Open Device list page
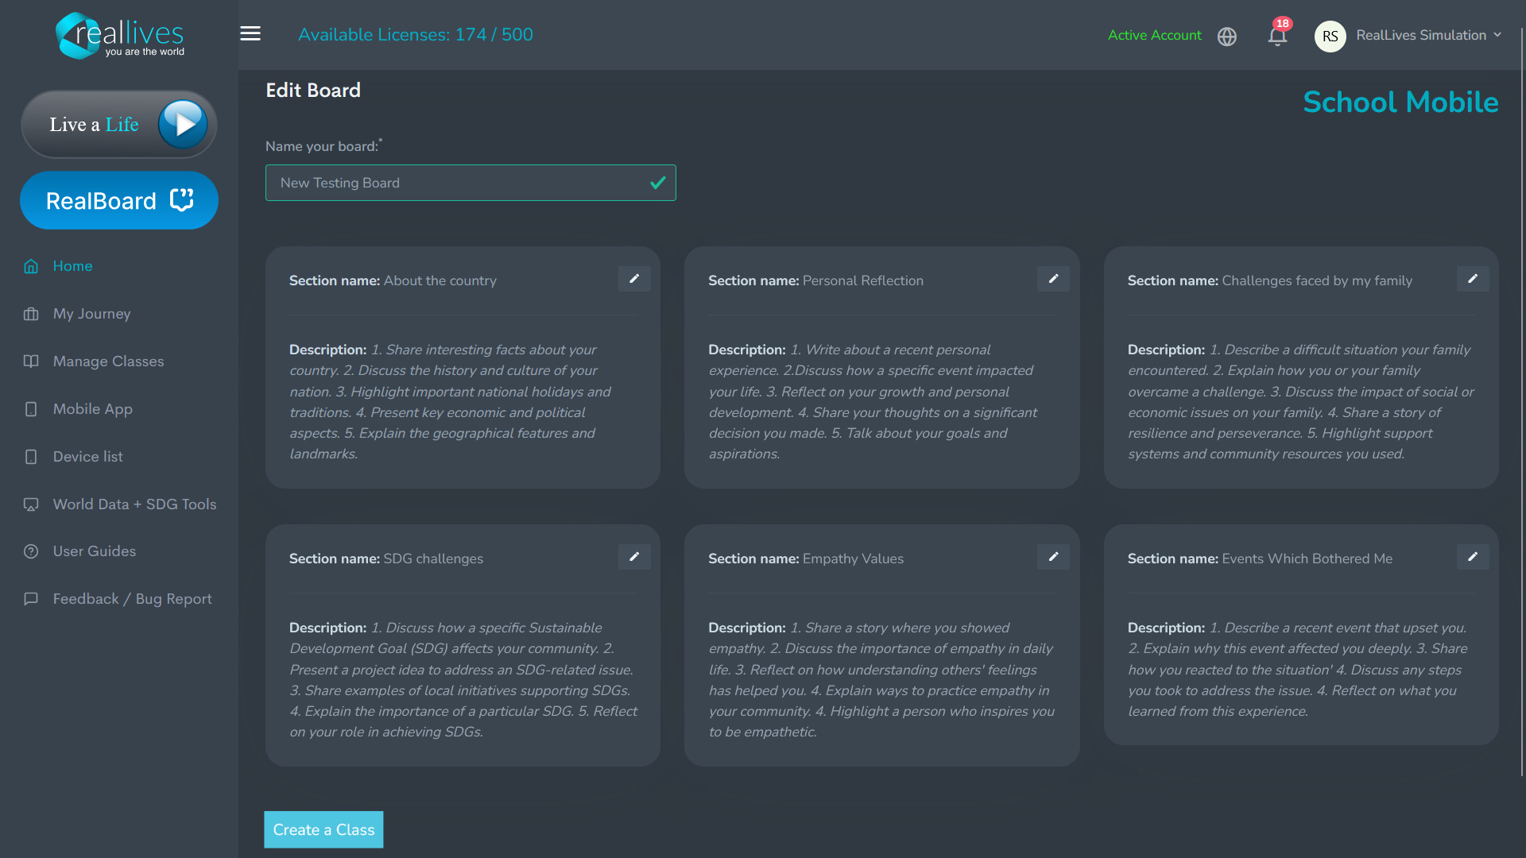 pyautogui.click(x=87, y=457)
